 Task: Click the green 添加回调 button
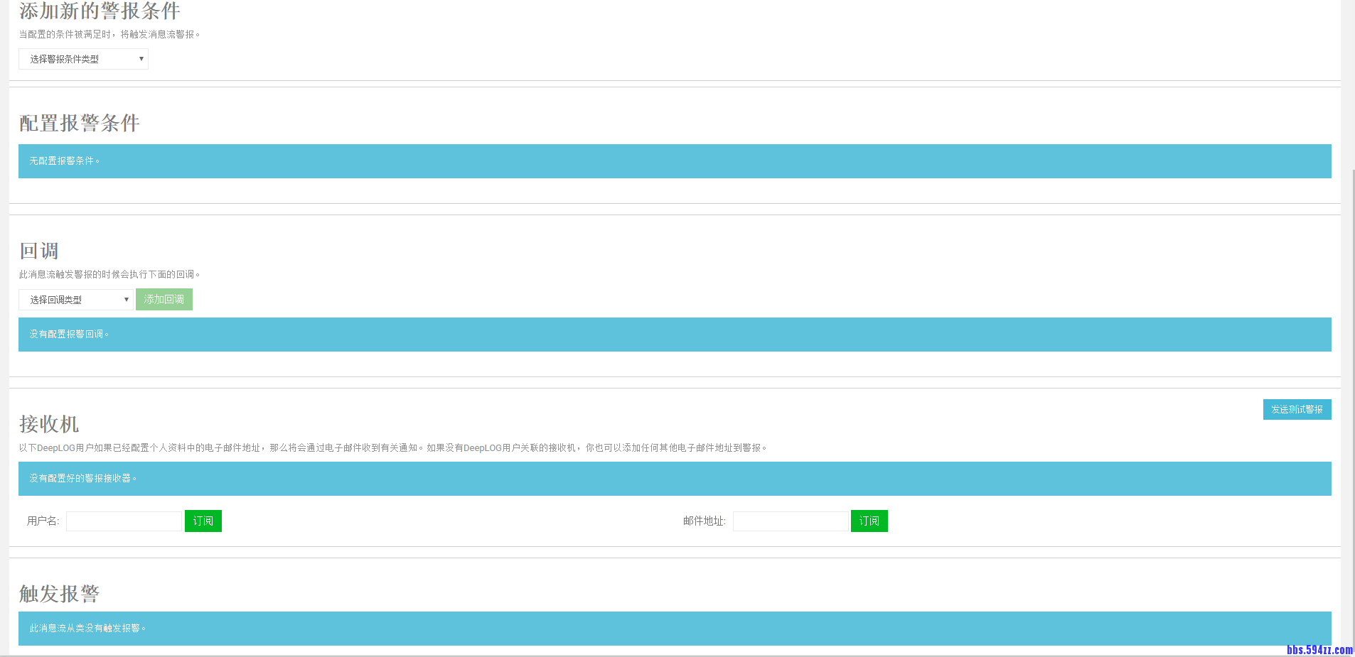(x=164, y=299)
